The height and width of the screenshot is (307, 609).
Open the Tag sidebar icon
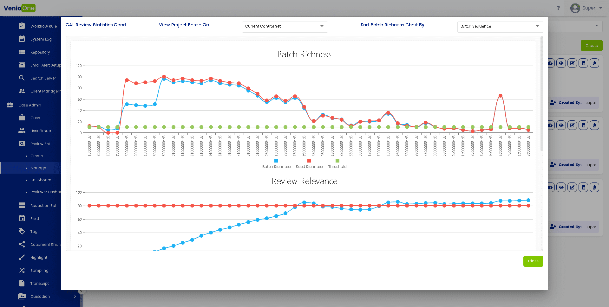(22, 231)
